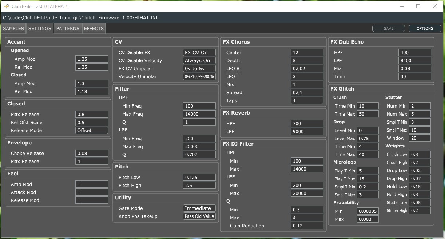445x239 pixels.
Task: Select the FX Reverb LPF field
Action: pyautogui.click(x=307, y=131)
